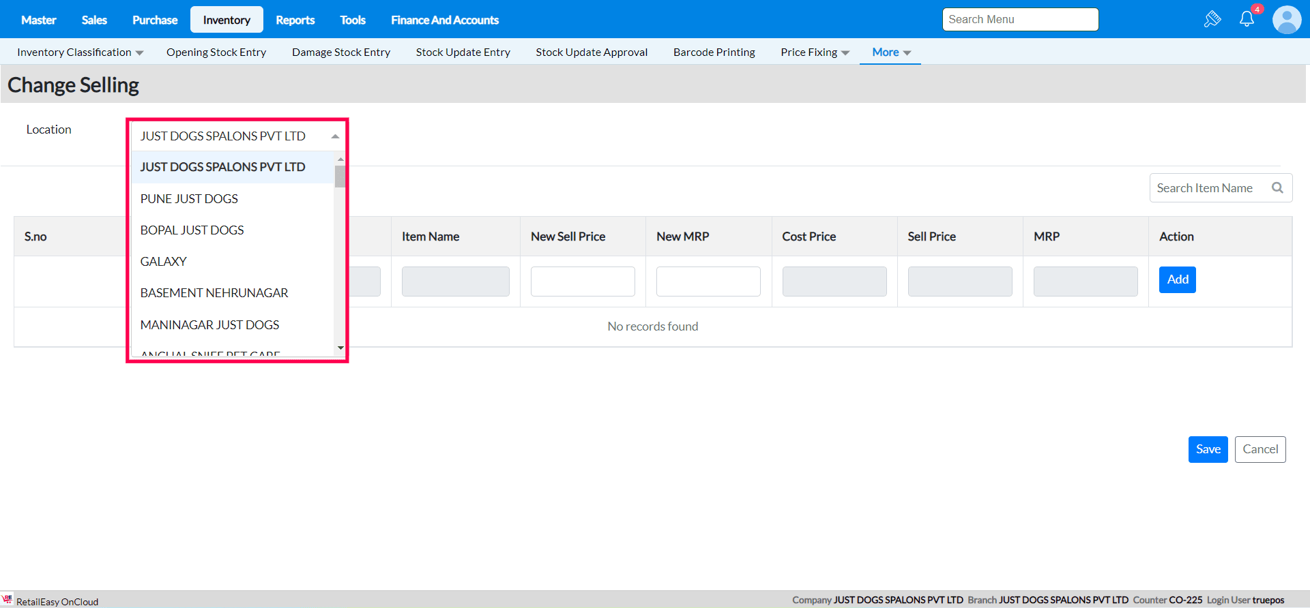
Task: Click the Item Name field
Action: [456, 282]
